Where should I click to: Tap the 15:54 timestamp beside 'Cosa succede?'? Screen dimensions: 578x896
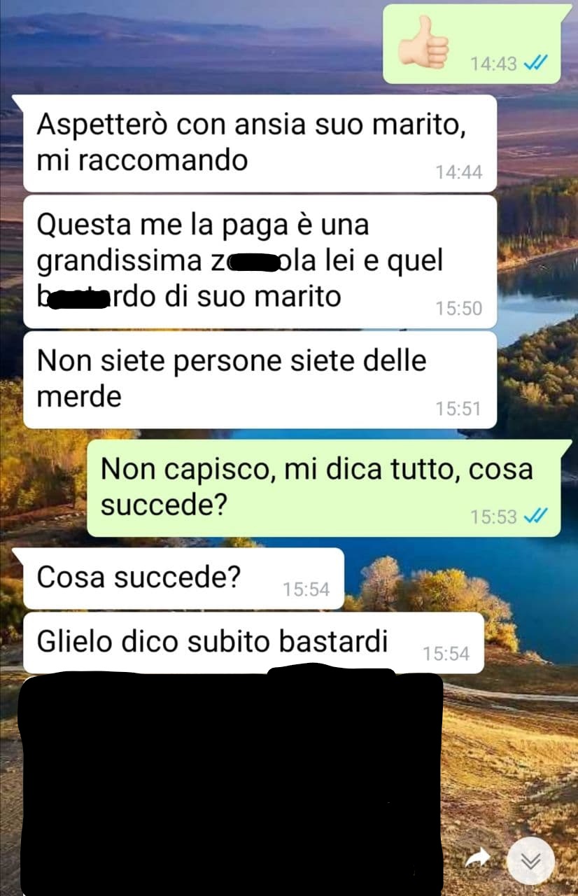(306, 589)
